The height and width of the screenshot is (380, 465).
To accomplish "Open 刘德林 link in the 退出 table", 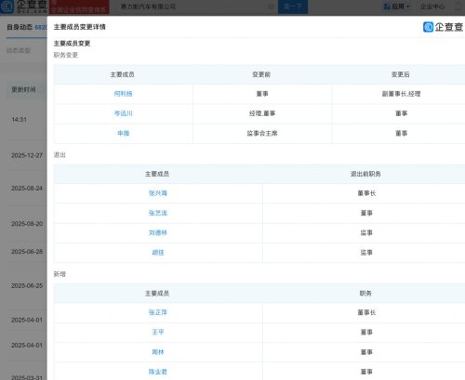I will [x=158, y=233].
